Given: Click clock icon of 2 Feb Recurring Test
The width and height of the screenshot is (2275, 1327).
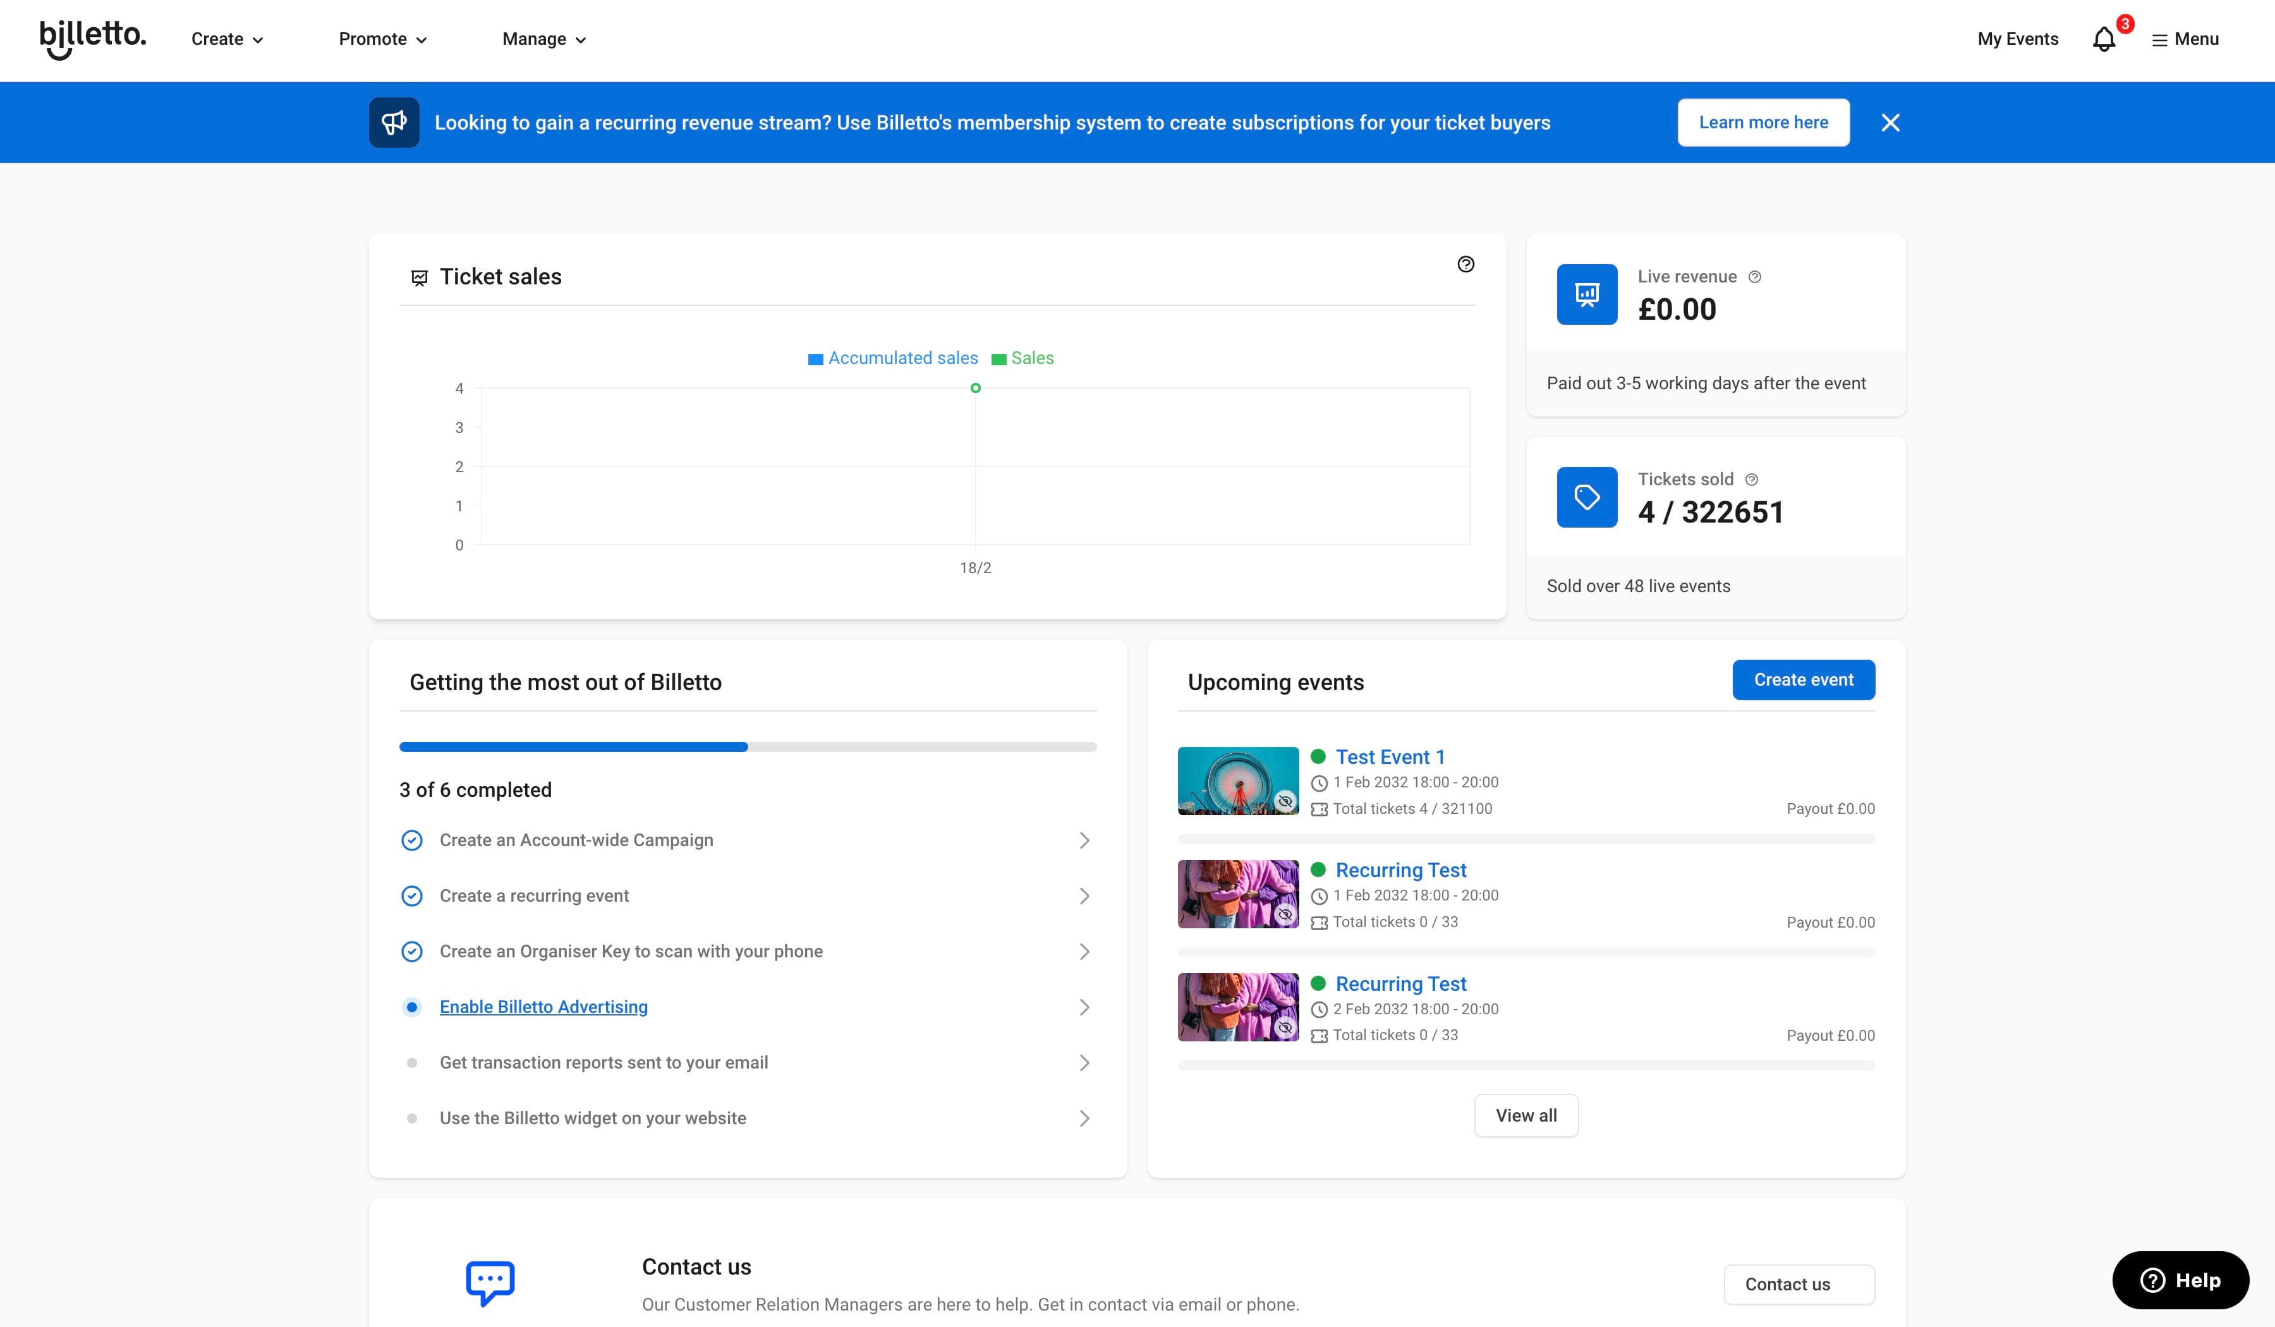Looking at the screenshot, I should pos(1319,1009).
